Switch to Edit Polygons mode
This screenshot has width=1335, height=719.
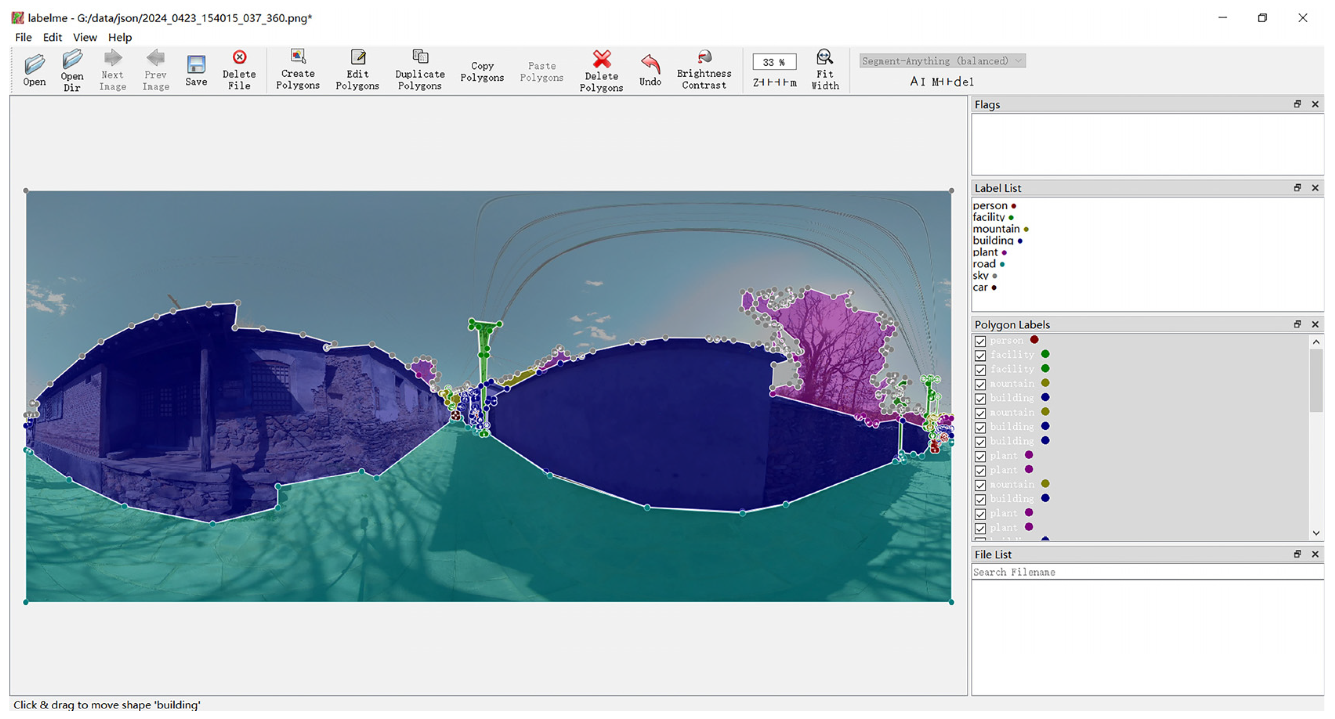(357, 58)
